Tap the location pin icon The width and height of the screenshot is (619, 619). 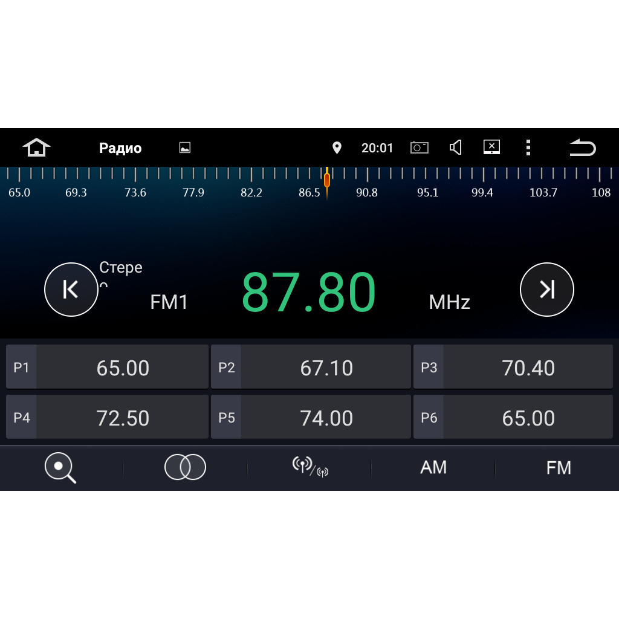[337, 147]
